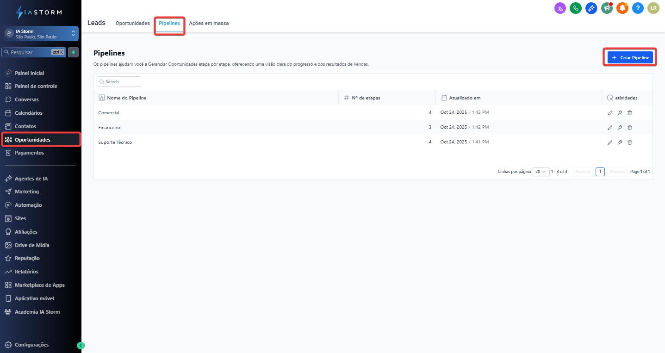Open the rows per page dropdown

[541, 172]
